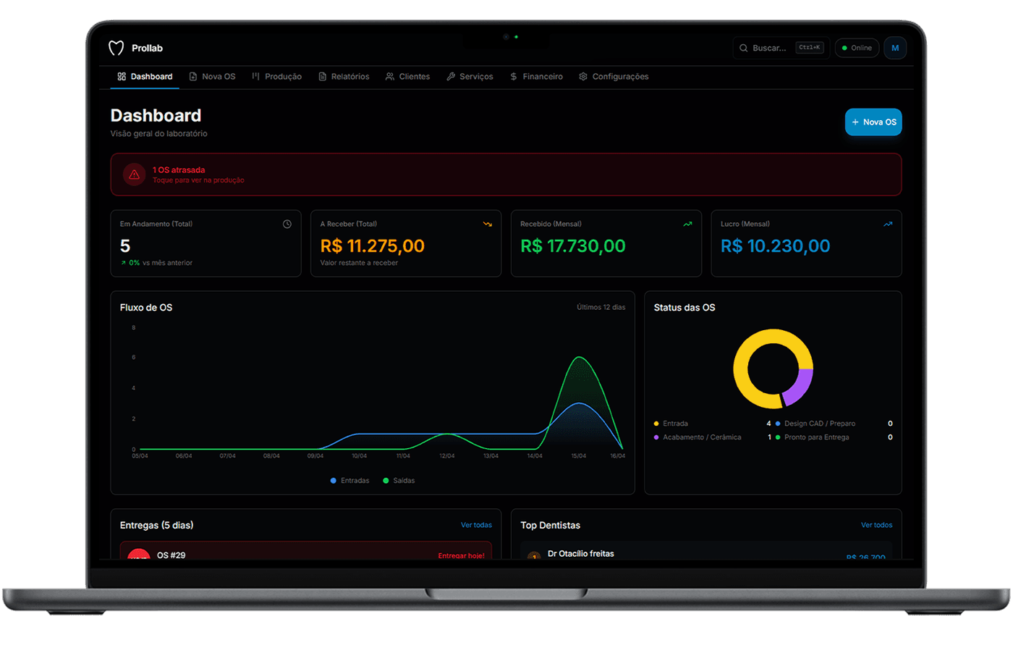Switch to the Financeiro tab
Viewport: 1013px width, 656px height.
point(536,77)
